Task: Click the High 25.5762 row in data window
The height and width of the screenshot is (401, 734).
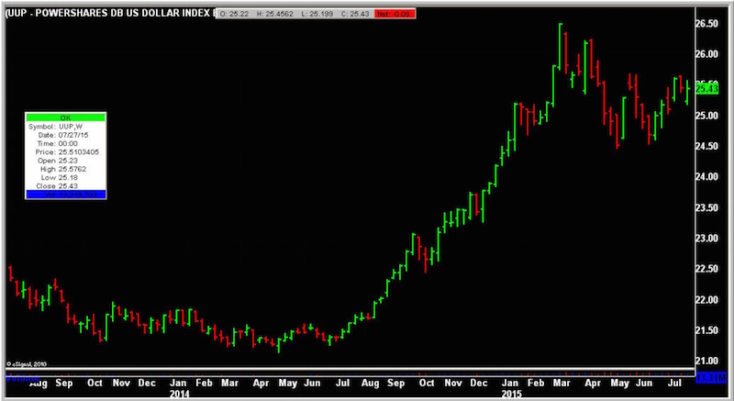Action: [65, 169]
